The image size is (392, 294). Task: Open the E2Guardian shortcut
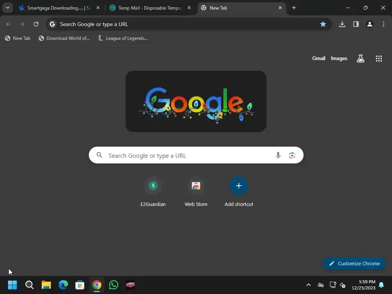pyautogui.click(x=153, y=192)
